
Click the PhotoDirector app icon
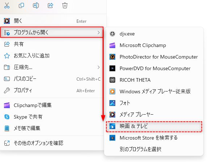pos(112,57)
